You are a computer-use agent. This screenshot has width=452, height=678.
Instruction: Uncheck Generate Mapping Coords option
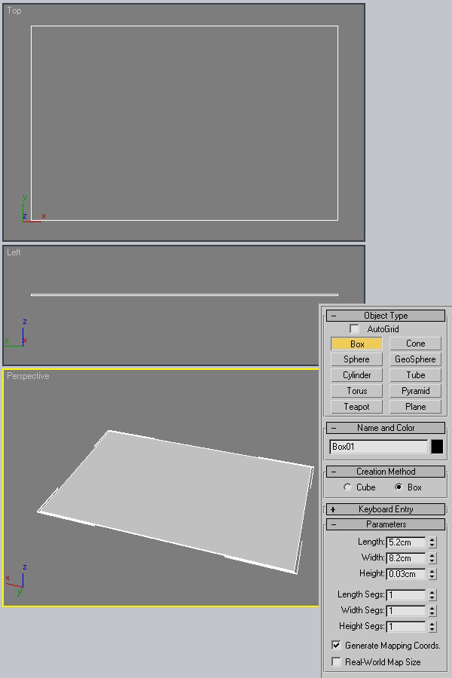(x=337, y=646)
